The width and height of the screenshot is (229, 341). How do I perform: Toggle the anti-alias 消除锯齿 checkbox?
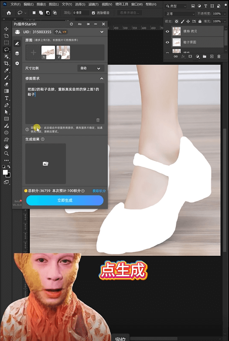pos(93,13)
